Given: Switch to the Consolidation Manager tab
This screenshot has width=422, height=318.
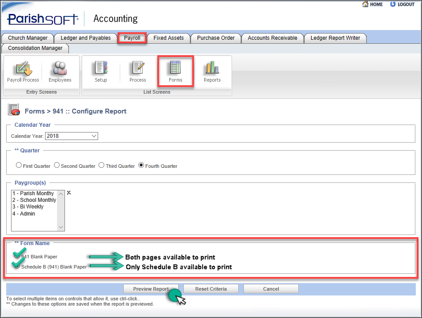Looking at the screenshot, I should tap(35, 48).
